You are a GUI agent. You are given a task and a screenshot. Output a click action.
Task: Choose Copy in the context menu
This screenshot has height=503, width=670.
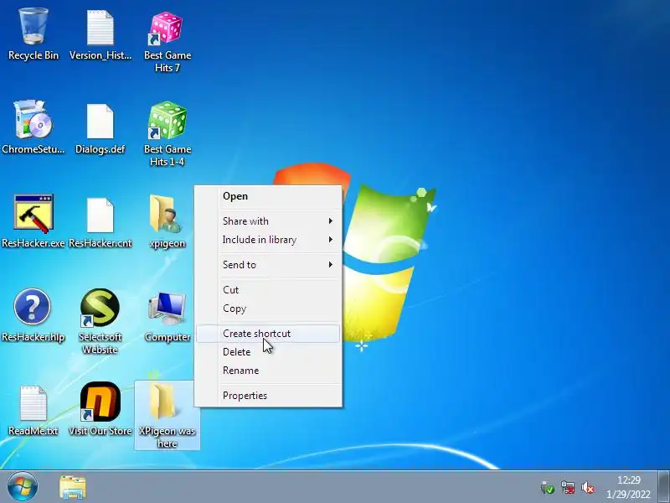(x=268, y=309)
